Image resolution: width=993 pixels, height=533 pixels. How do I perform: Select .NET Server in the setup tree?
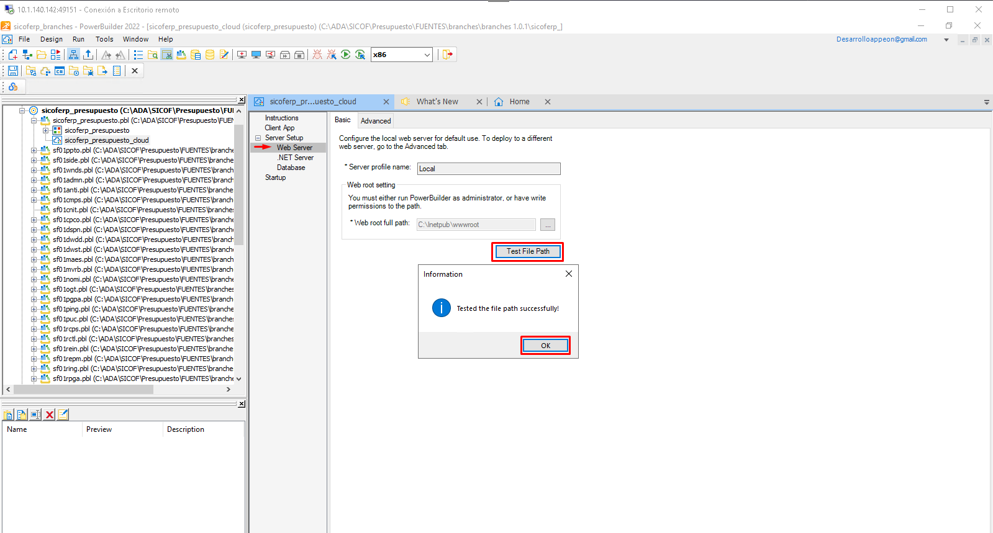tap(296, 158)
